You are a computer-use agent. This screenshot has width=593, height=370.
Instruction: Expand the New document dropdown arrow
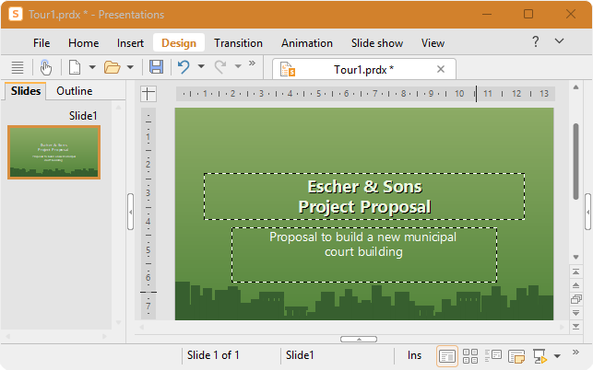(92, 67)
